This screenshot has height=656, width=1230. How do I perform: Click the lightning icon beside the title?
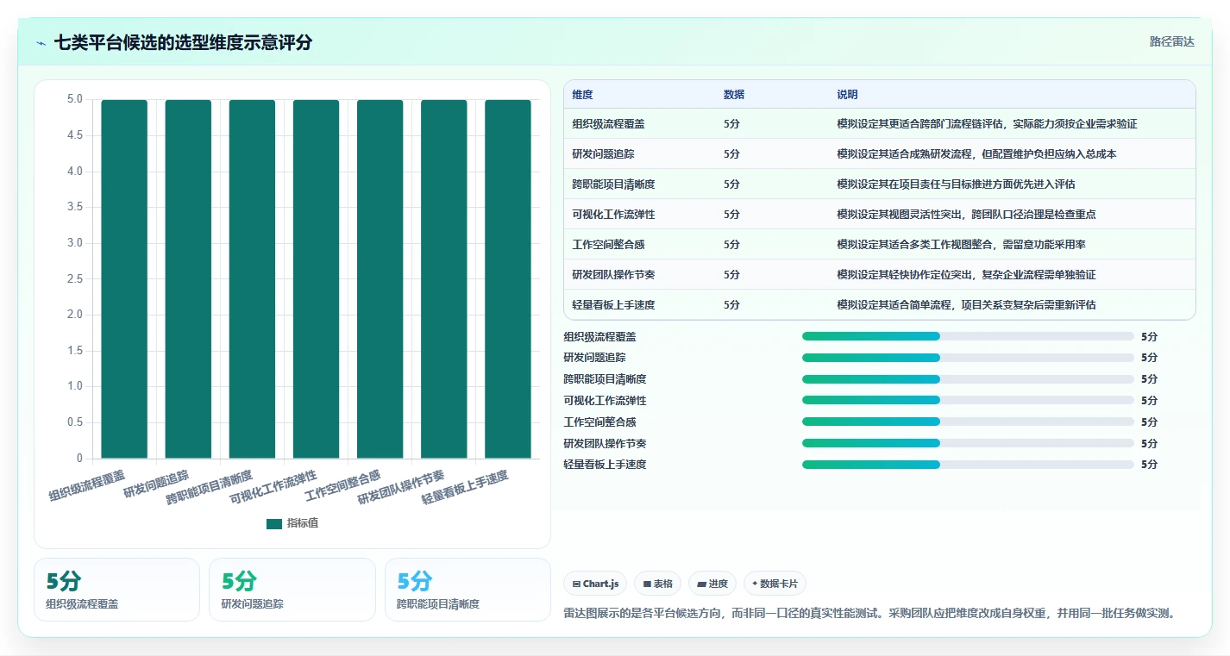[41, 43]
